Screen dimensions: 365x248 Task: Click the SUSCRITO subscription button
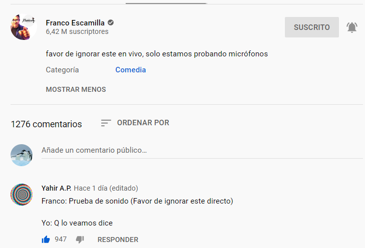tap(312, 27)
